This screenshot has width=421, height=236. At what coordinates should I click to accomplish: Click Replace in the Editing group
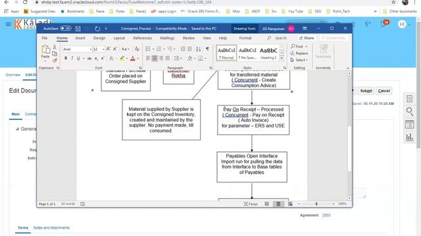(299, 53)
